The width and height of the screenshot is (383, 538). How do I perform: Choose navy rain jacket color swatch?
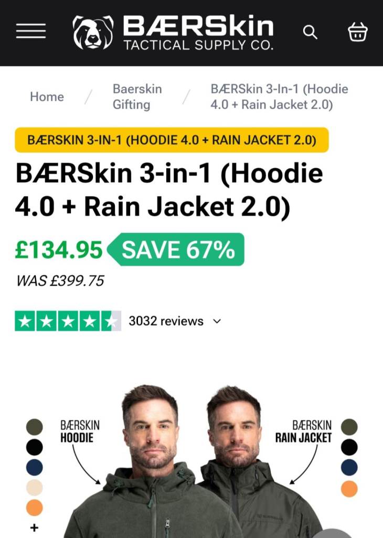pos(349,467)
